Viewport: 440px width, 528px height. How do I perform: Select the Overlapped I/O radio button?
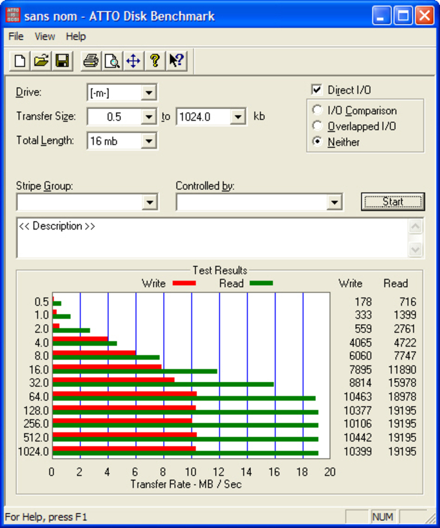(317, 126)
